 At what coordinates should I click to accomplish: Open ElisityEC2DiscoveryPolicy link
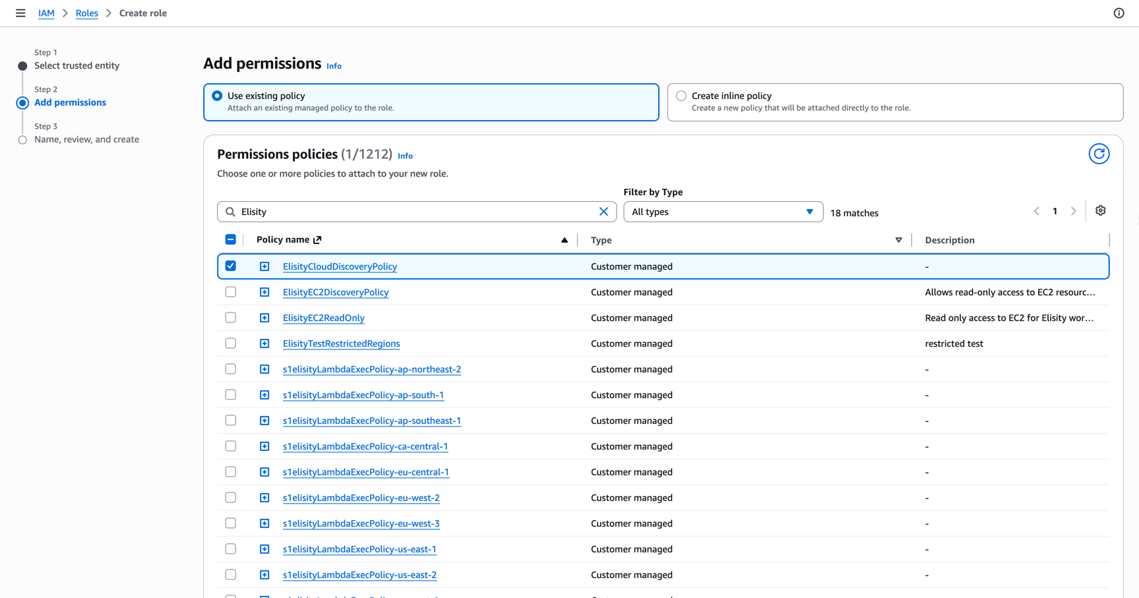336,292
